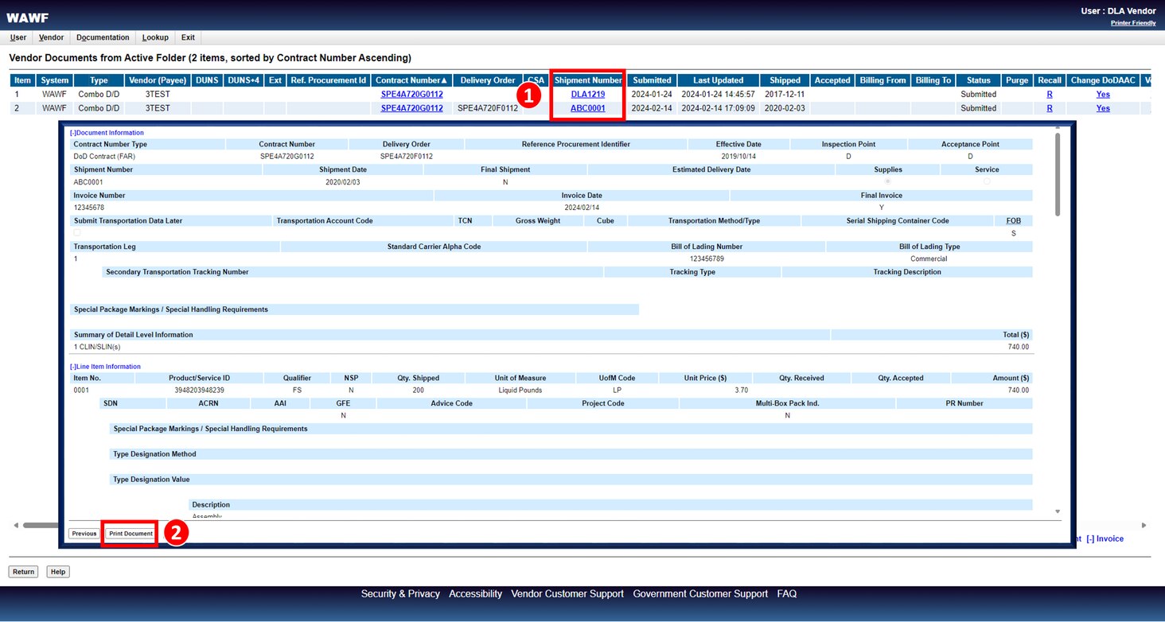
Task: Click the shipment date 2020/02/03 value
Action: pos(343,182)
